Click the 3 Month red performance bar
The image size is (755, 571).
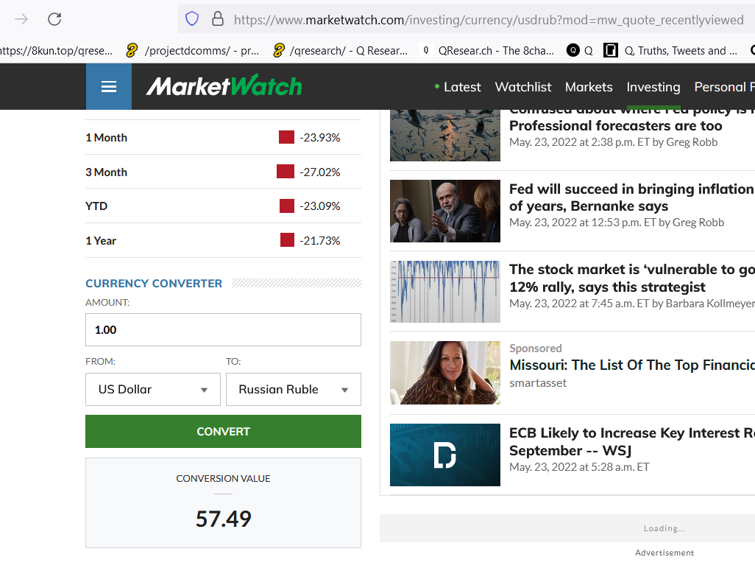tap(286, 171)
